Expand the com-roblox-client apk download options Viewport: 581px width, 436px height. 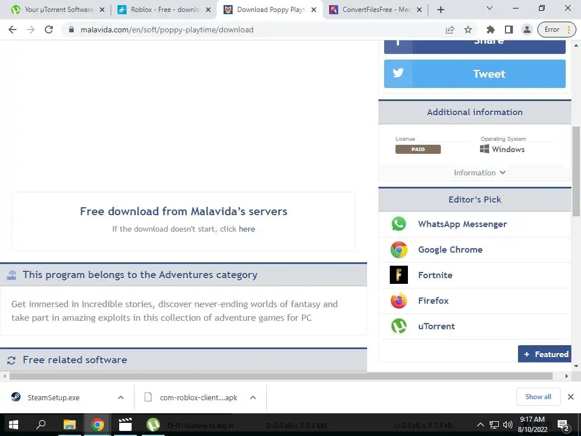(x=253, y=397)
